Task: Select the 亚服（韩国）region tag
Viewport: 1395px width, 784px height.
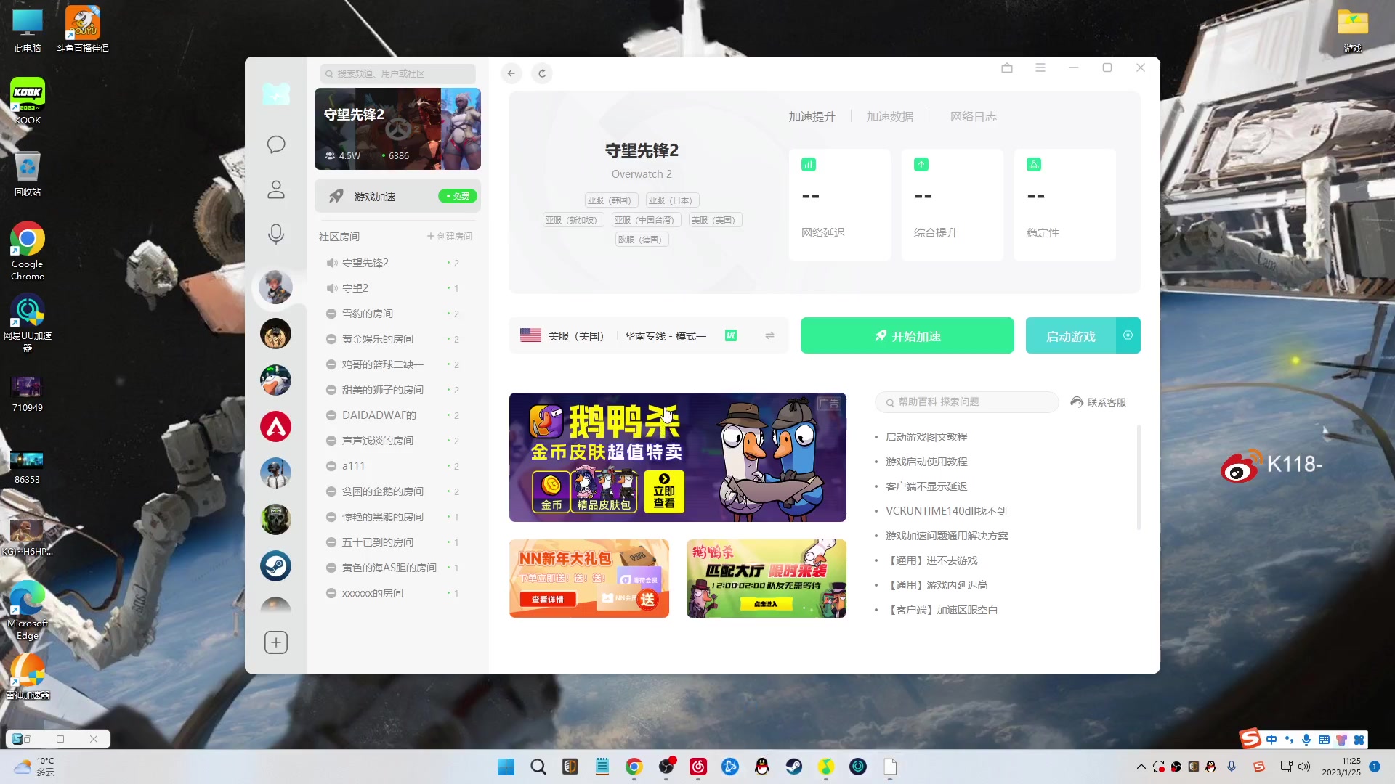Action: coord(611,200)
